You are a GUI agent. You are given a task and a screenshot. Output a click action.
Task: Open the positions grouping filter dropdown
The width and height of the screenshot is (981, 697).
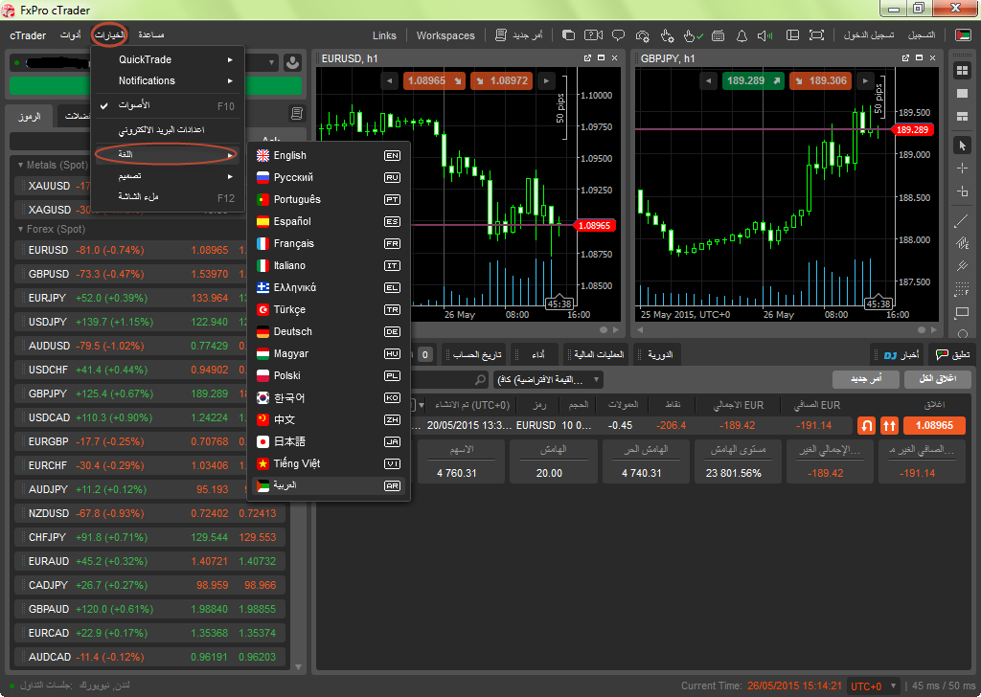coord(549,379)
